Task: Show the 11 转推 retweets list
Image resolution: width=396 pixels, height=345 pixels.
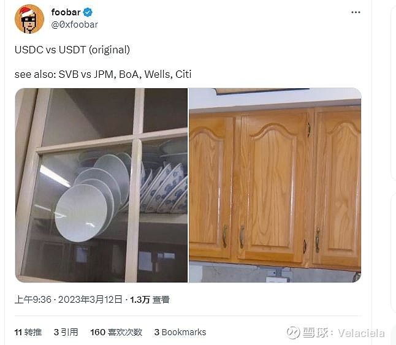Action: (28, 332)
